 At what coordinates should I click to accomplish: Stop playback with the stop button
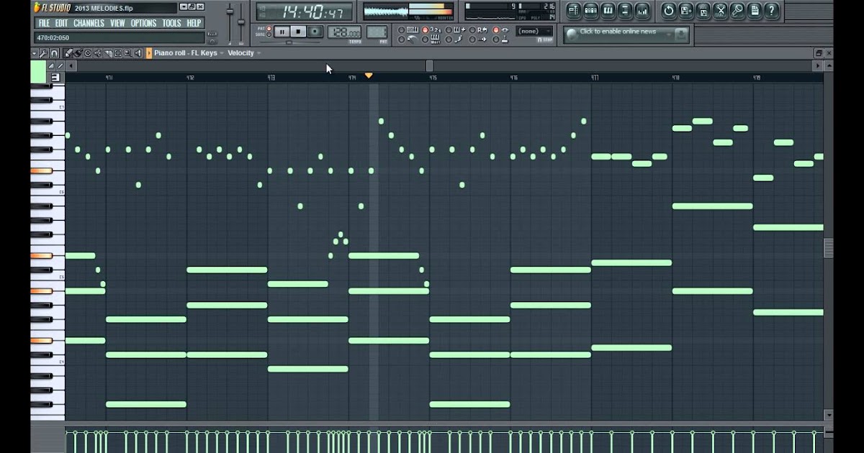(x=298, y=32)
